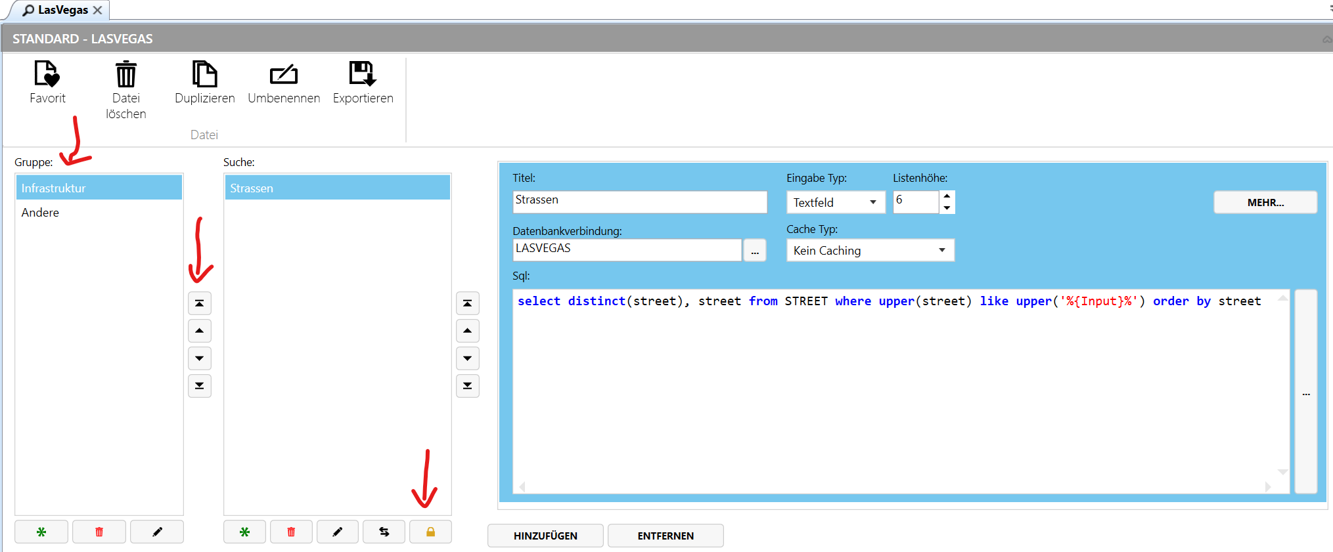Click the HINZUFÜGEN button
Viewport: 1333px width, 552px height.
pyautogui.click(x=545, y=536)
